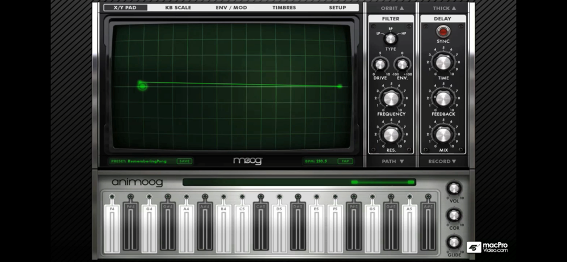This screenshot has width=567, height=262.
Task: Click the small knob above A#5 key
Action: (x=428, y=196)
